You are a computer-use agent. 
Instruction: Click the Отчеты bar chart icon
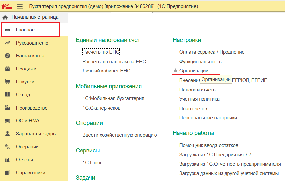8,160
